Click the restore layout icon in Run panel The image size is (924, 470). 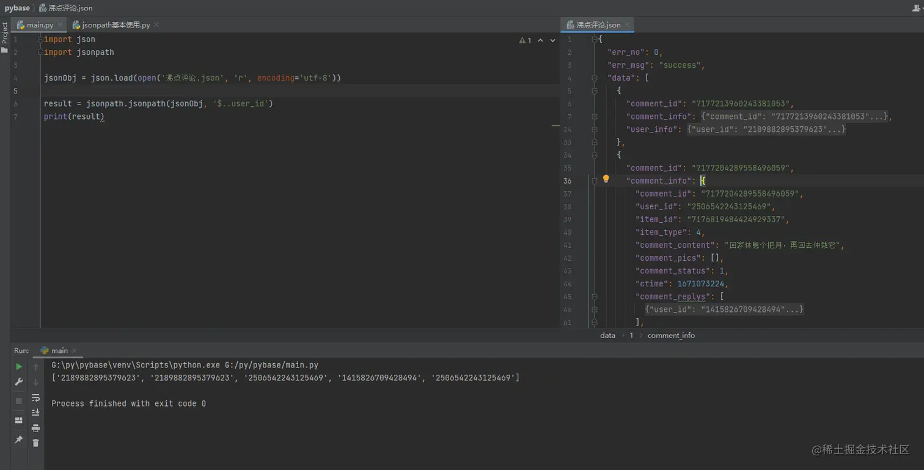(19, 421)
